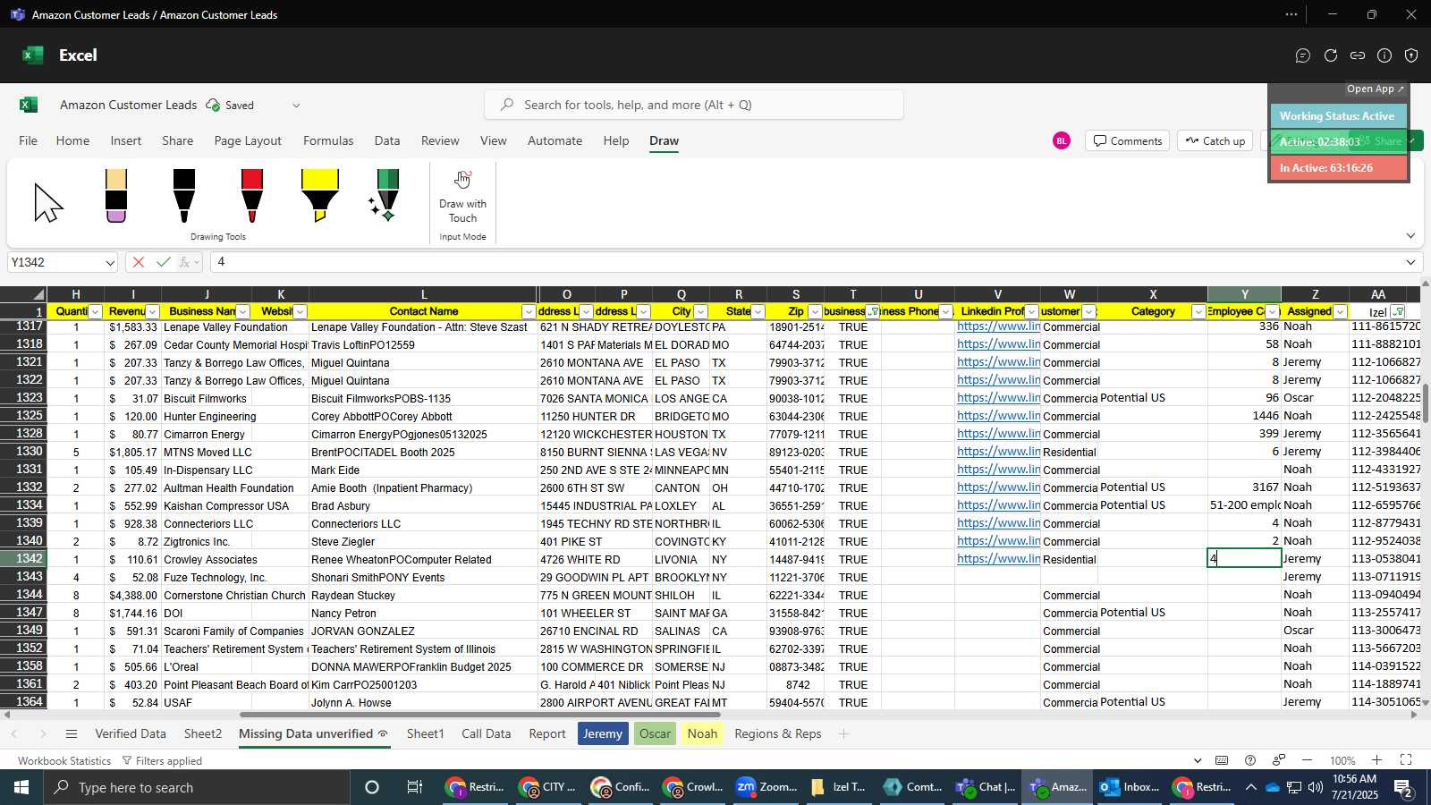Copy link icon in Teams header
The image size is (1431, 805).
tap(1358, 55)
